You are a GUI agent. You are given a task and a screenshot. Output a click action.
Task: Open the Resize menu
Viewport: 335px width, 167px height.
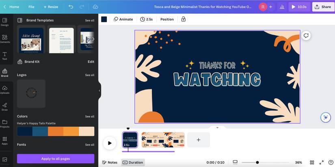[51, 7]
